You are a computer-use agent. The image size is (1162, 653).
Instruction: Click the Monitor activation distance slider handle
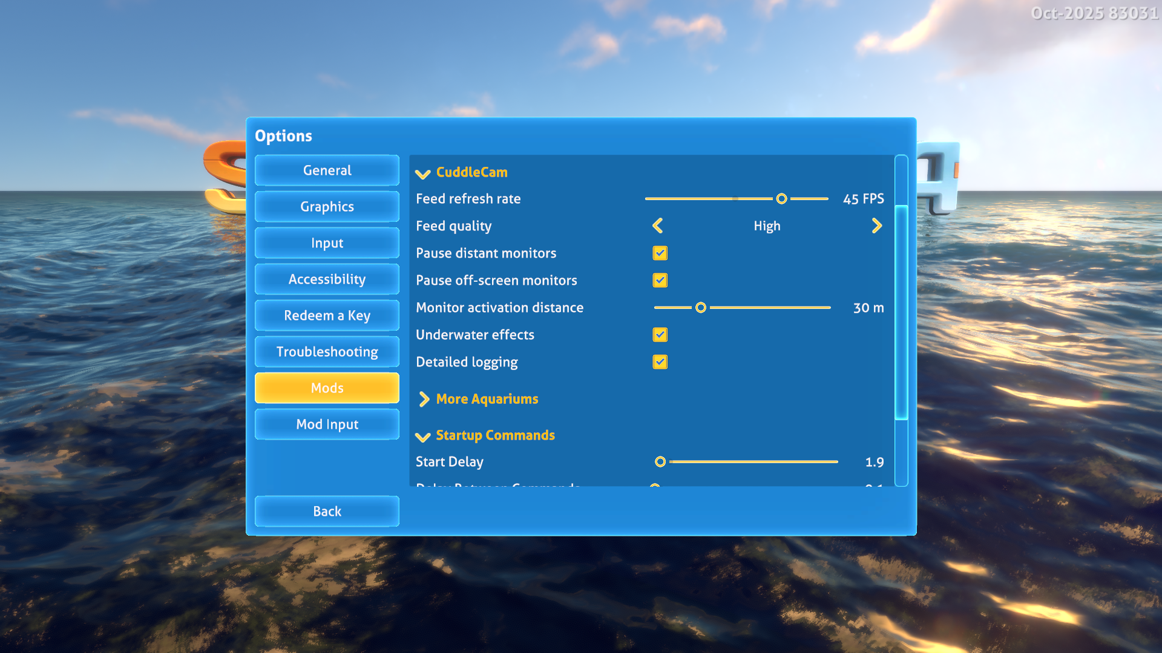tap(701, 308)
